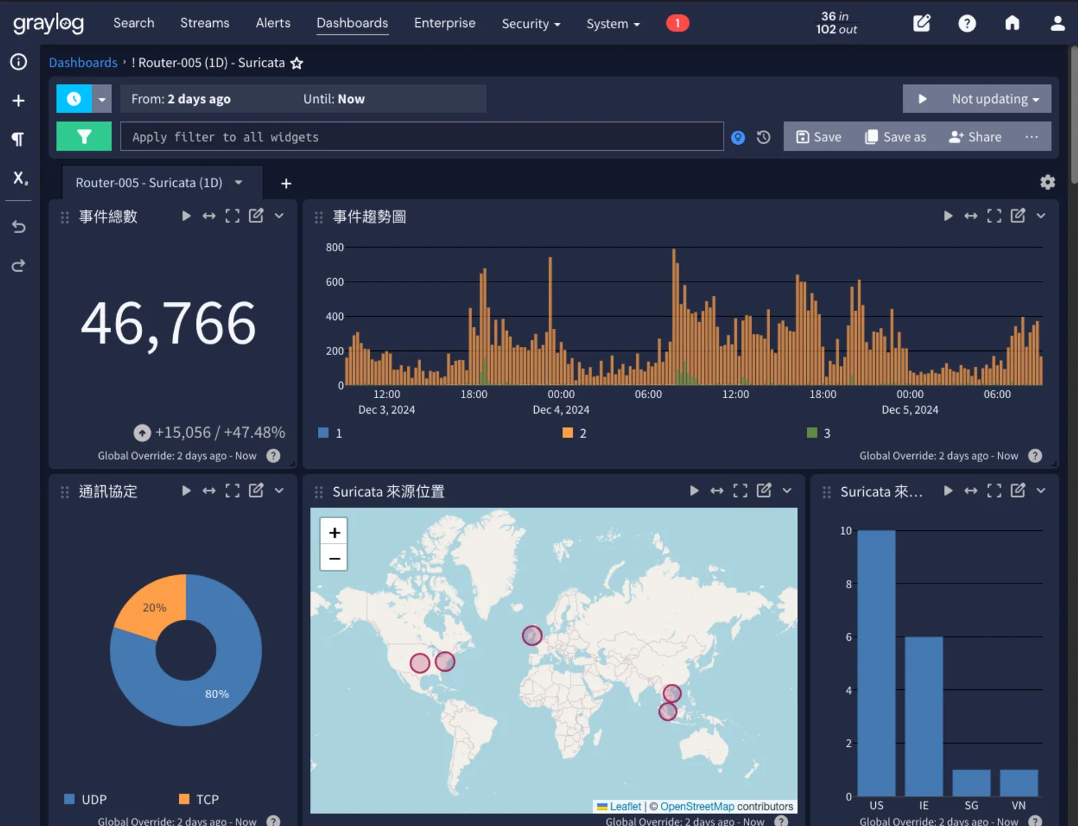Open the query history clock icon

(x=763, y=137)
